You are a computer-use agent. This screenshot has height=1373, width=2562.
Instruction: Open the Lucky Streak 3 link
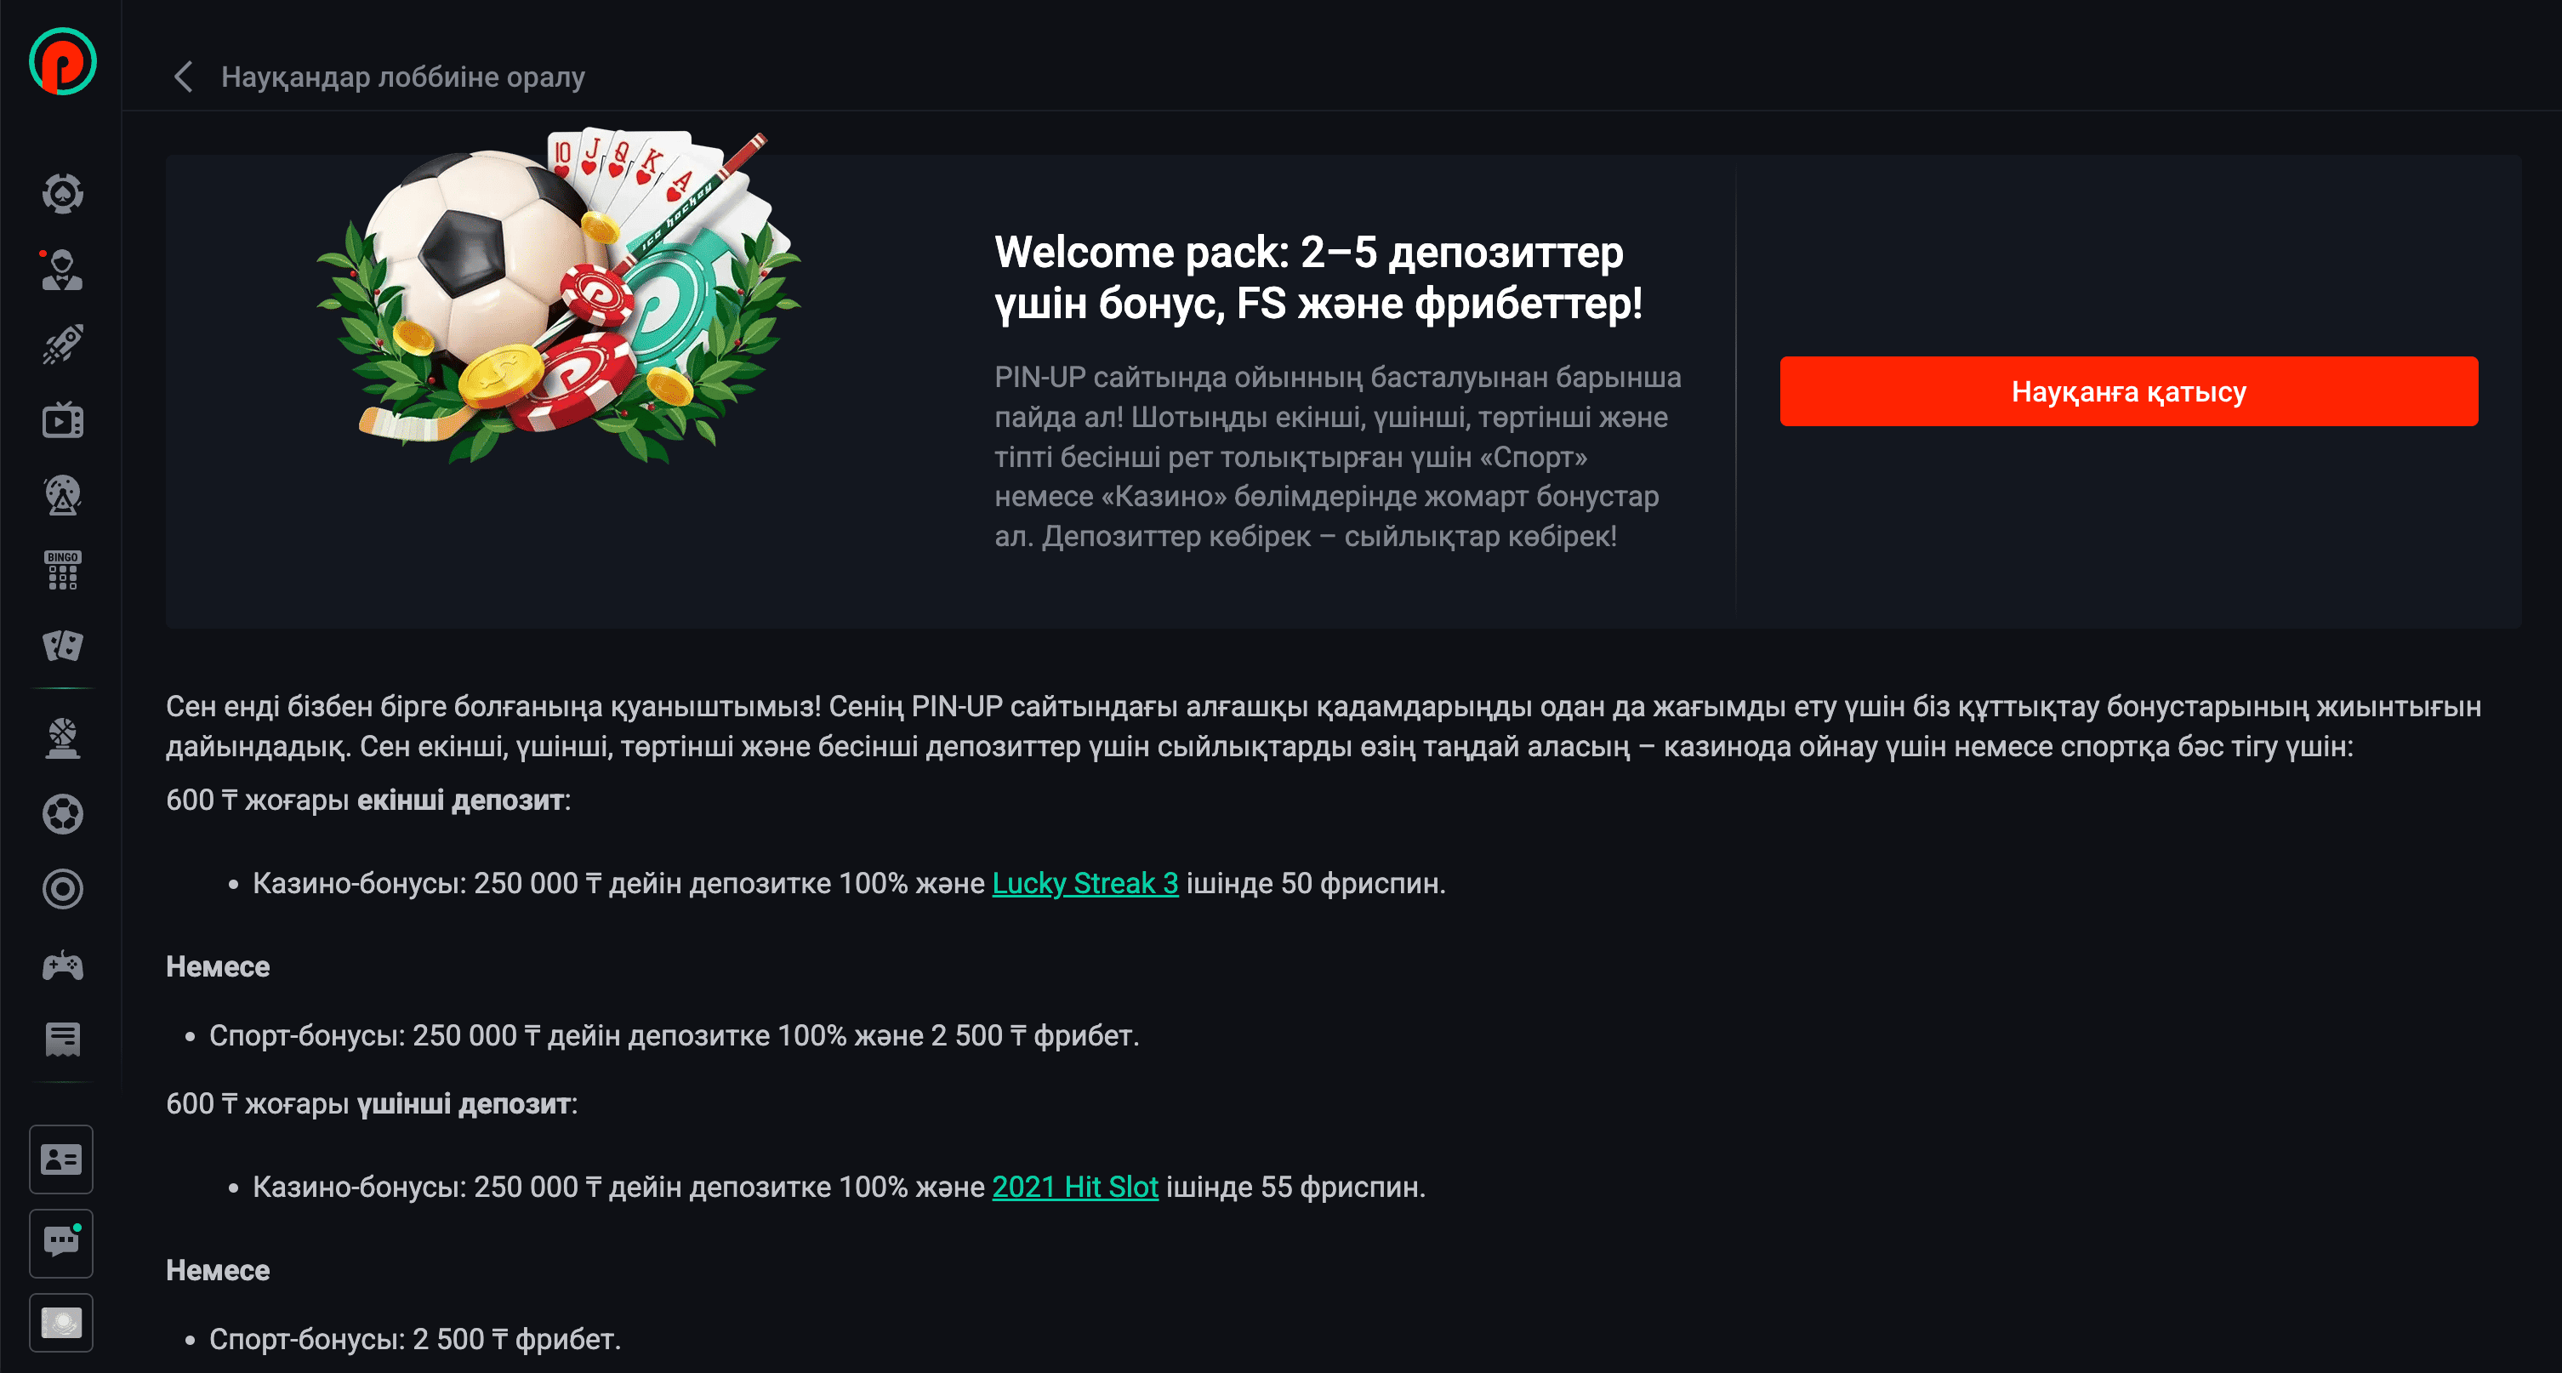(x=1085, y=882)
